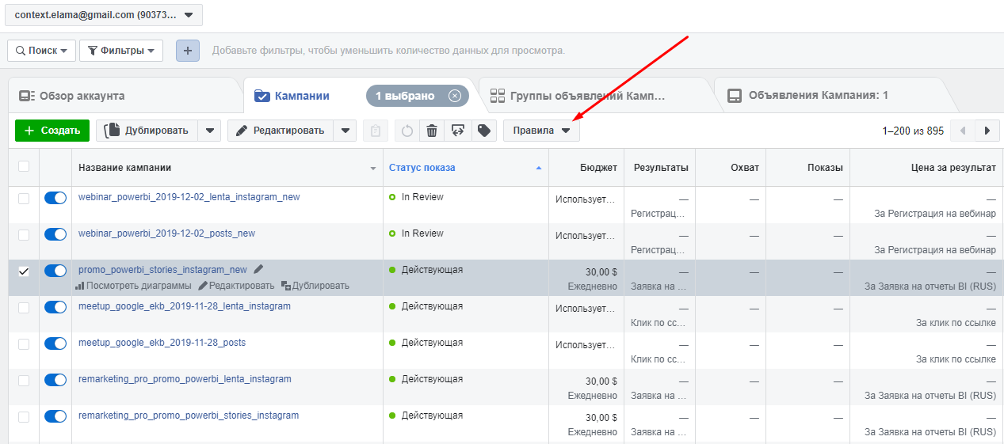Toggle off the webinar_powerbi_2019-12-02_lenta_instagram_new campaign switch
The width and height of the screenshot is (1004, 444).
point(55,198)
